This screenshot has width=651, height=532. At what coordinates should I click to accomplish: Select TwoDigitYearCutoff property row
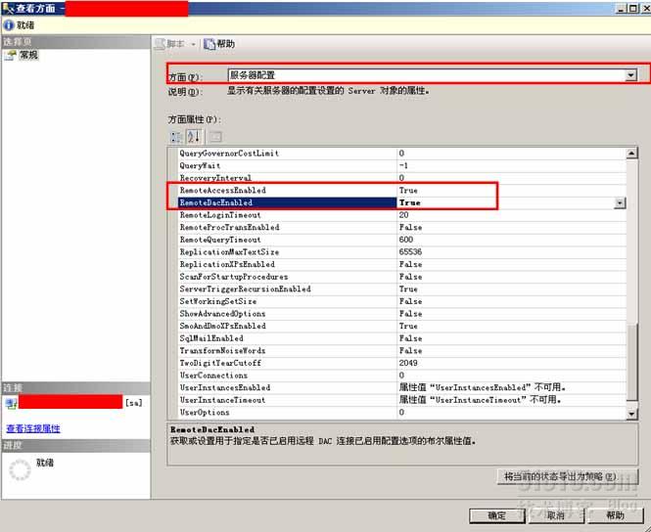pos(401,363)
